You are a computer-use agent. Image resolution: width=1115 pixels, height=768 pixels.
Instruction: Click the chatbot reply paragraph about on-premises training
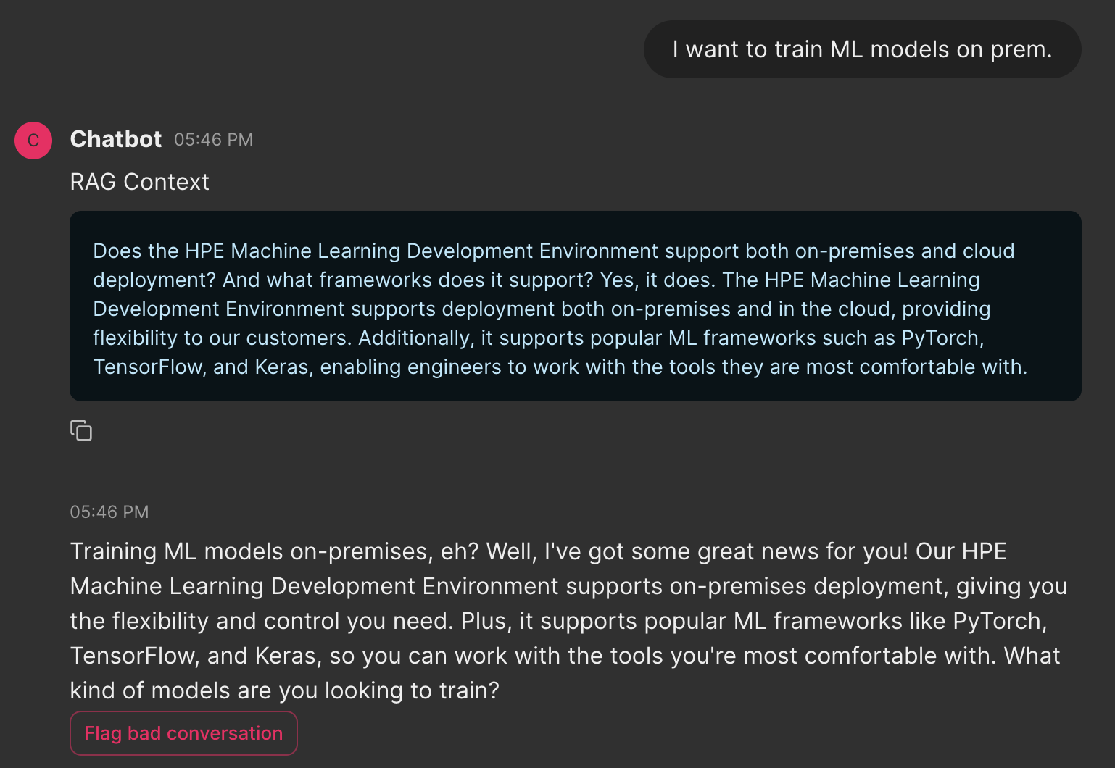pos(568,621)
